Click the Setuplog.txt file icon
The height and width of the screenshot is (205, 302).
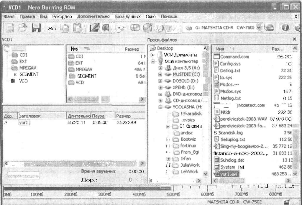click(x=217, y=139)
